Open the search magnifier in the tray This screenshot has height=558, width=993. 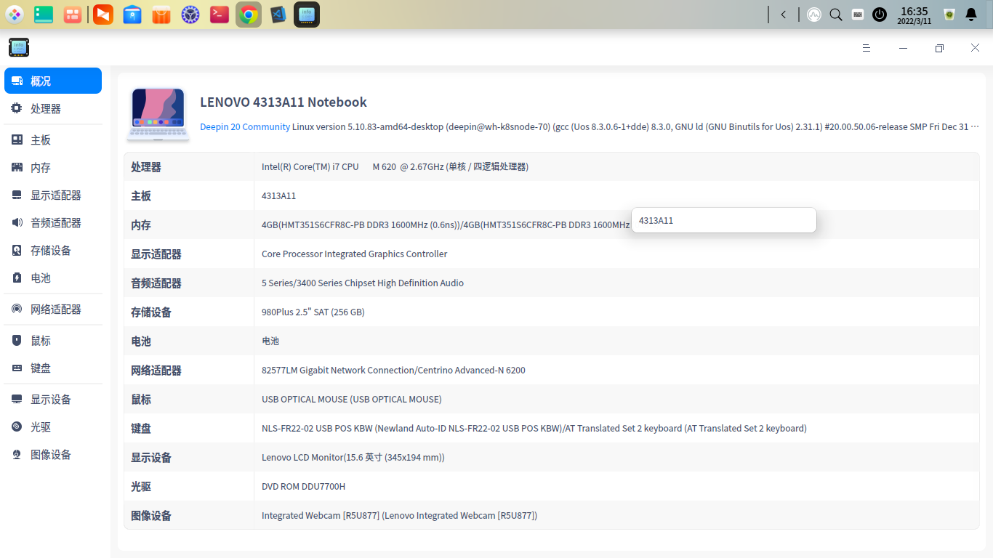(x=836, y=15)
